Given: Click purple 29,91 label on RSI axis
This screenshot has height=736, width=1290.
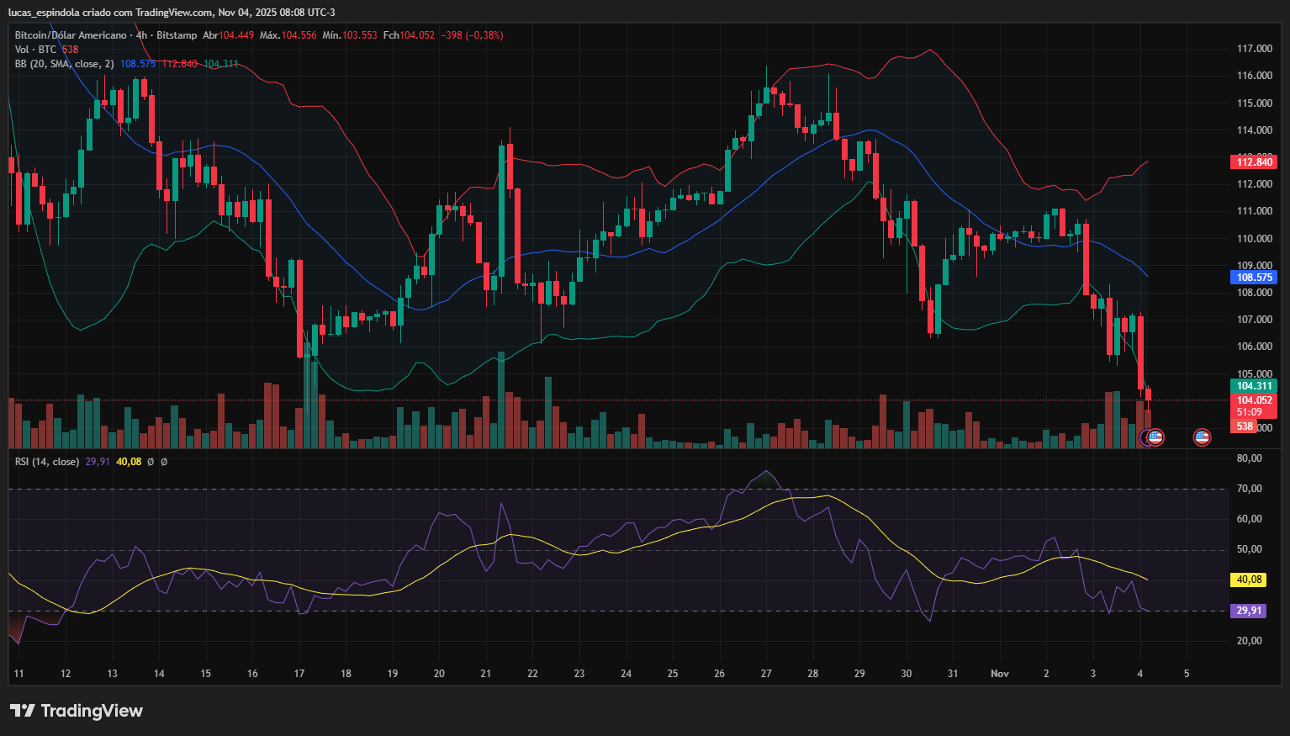Looking at the screenshot, I should coord(1249,611).
